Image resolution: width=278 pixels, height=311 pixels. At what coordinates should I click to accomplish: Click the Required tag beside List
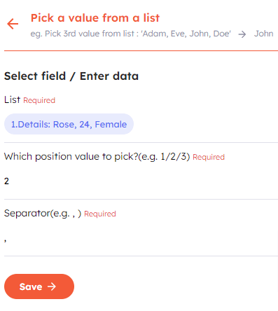click(39, 100)
